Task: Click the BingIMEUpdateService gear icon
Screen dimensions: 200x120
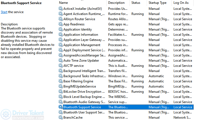Action: click(x=60, y=86)
